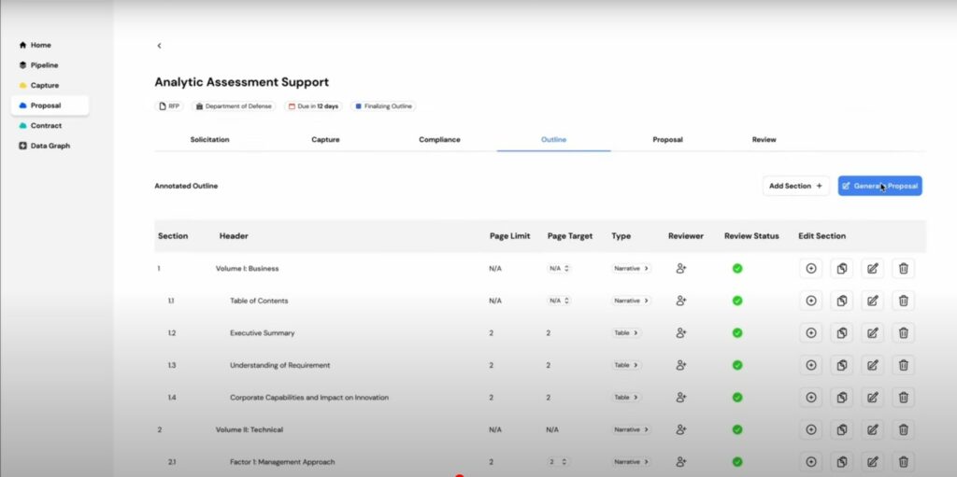Go back using the left chevron arrow
The width and height of the screenshot is (957, 477).
click(159, 46)
